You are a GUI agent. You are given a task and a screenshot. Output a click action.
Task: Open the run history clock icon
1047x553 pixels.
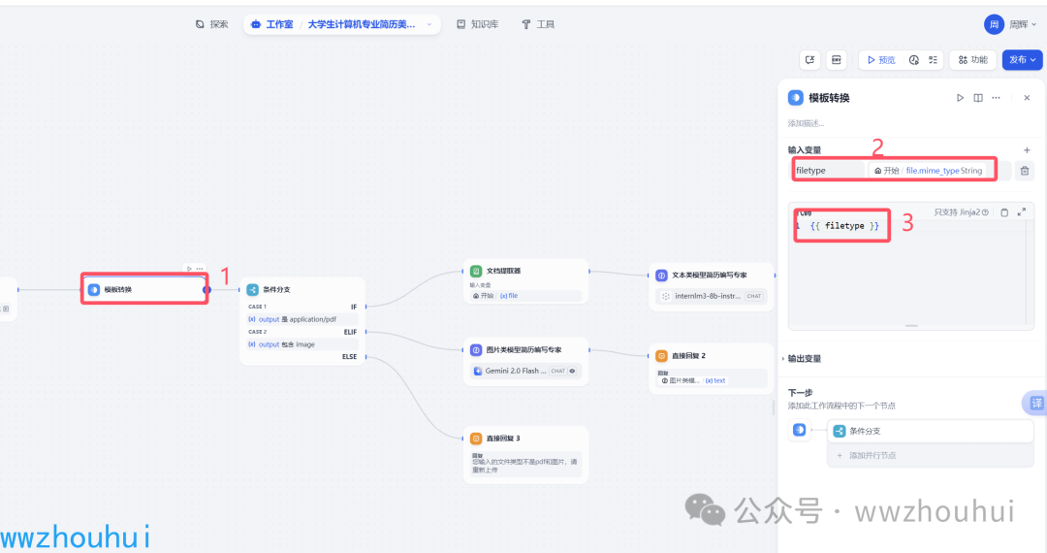(913, 60)
